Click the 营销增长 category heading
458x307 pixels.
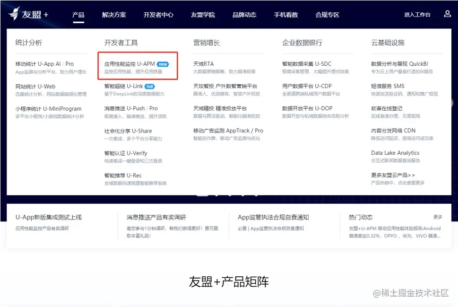[207, 43]
